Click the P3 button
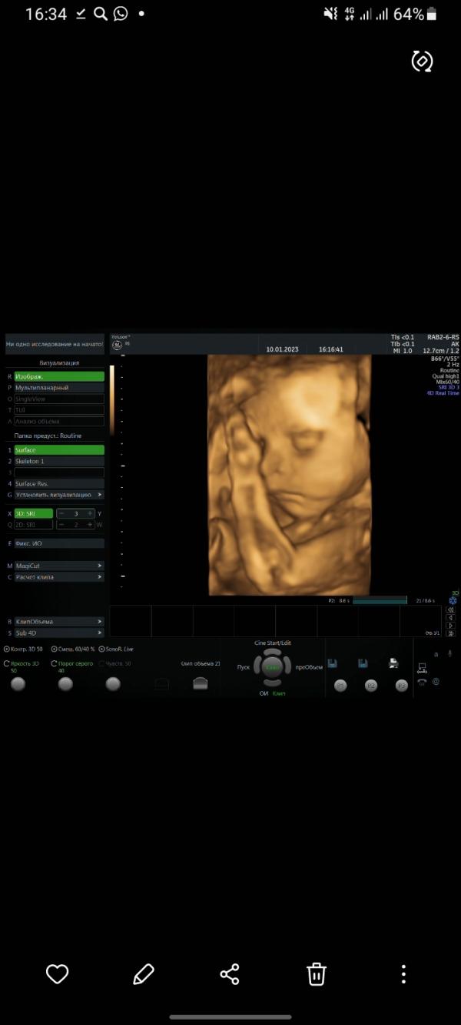 [x=401, y=685]
